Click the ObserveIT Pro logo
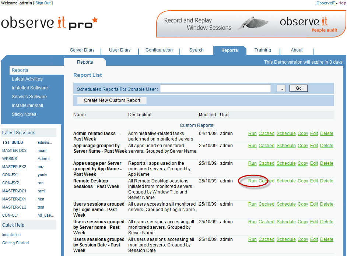The width and height of the screenshot is (347, 256). click(49, 23)
